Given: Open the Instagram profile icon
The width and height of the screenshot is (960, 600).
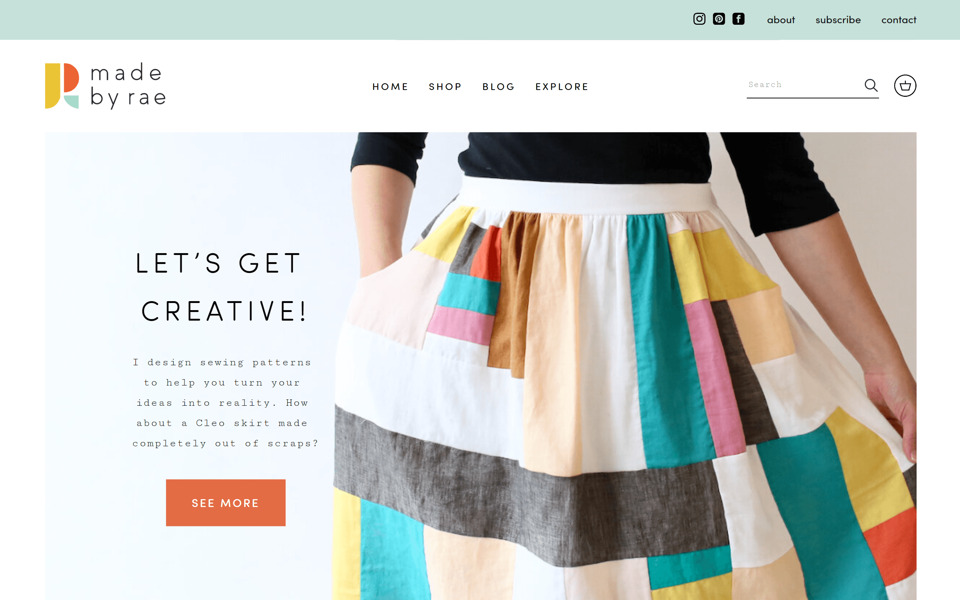Looking at the screenshot, I should [x=699, y=19].
